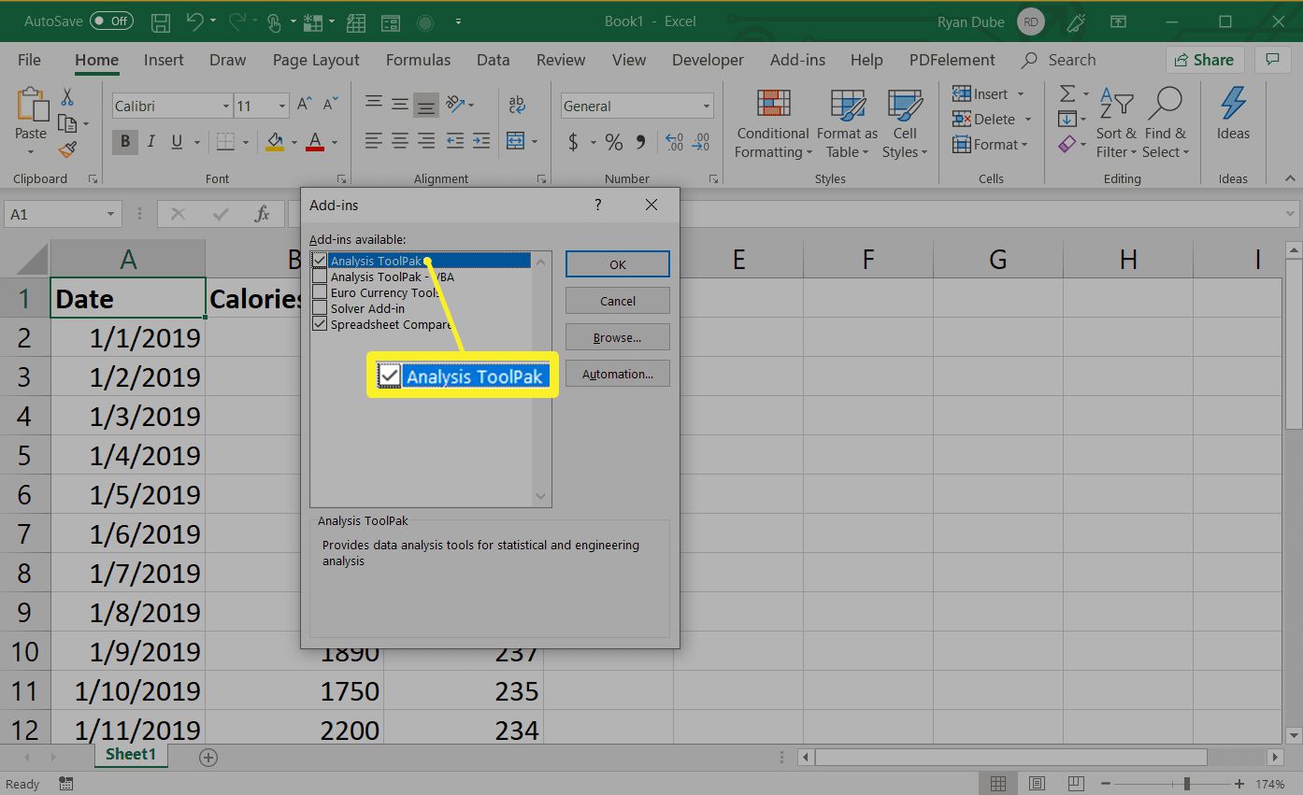Open the Sort & Filter dropdown
The image size is (1303, 795).
tap(1116, 125)
